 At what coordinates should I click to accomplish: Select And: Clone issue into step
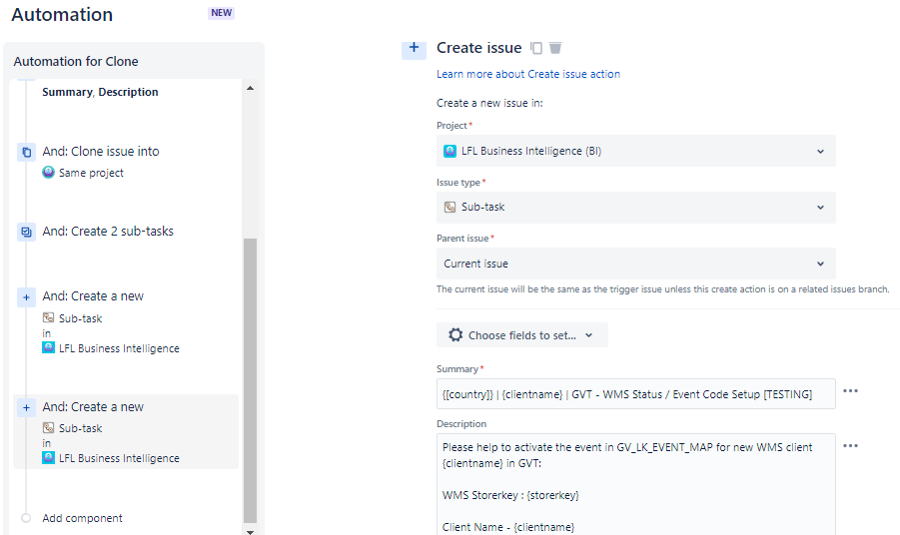pos(101,152)
